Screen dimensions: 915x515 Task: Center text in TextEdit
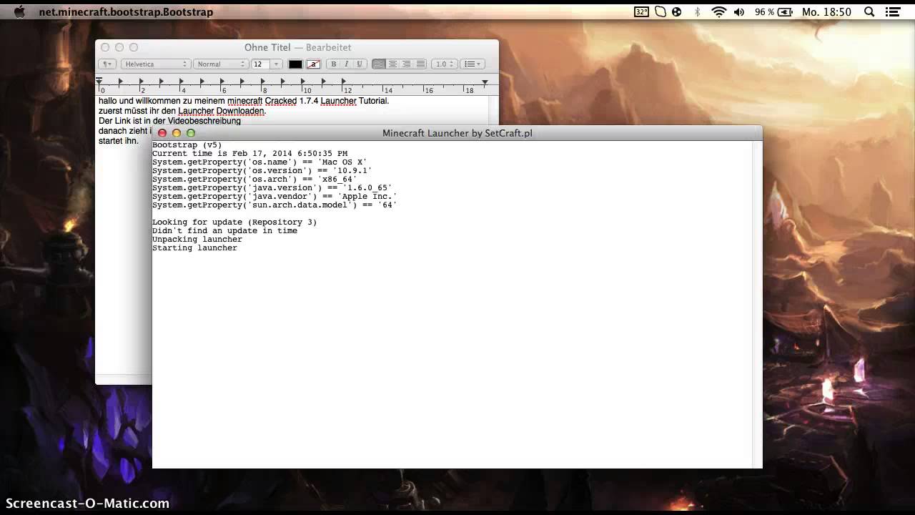click(392, 64)
